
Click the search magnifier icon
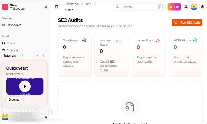coord(117,7)
